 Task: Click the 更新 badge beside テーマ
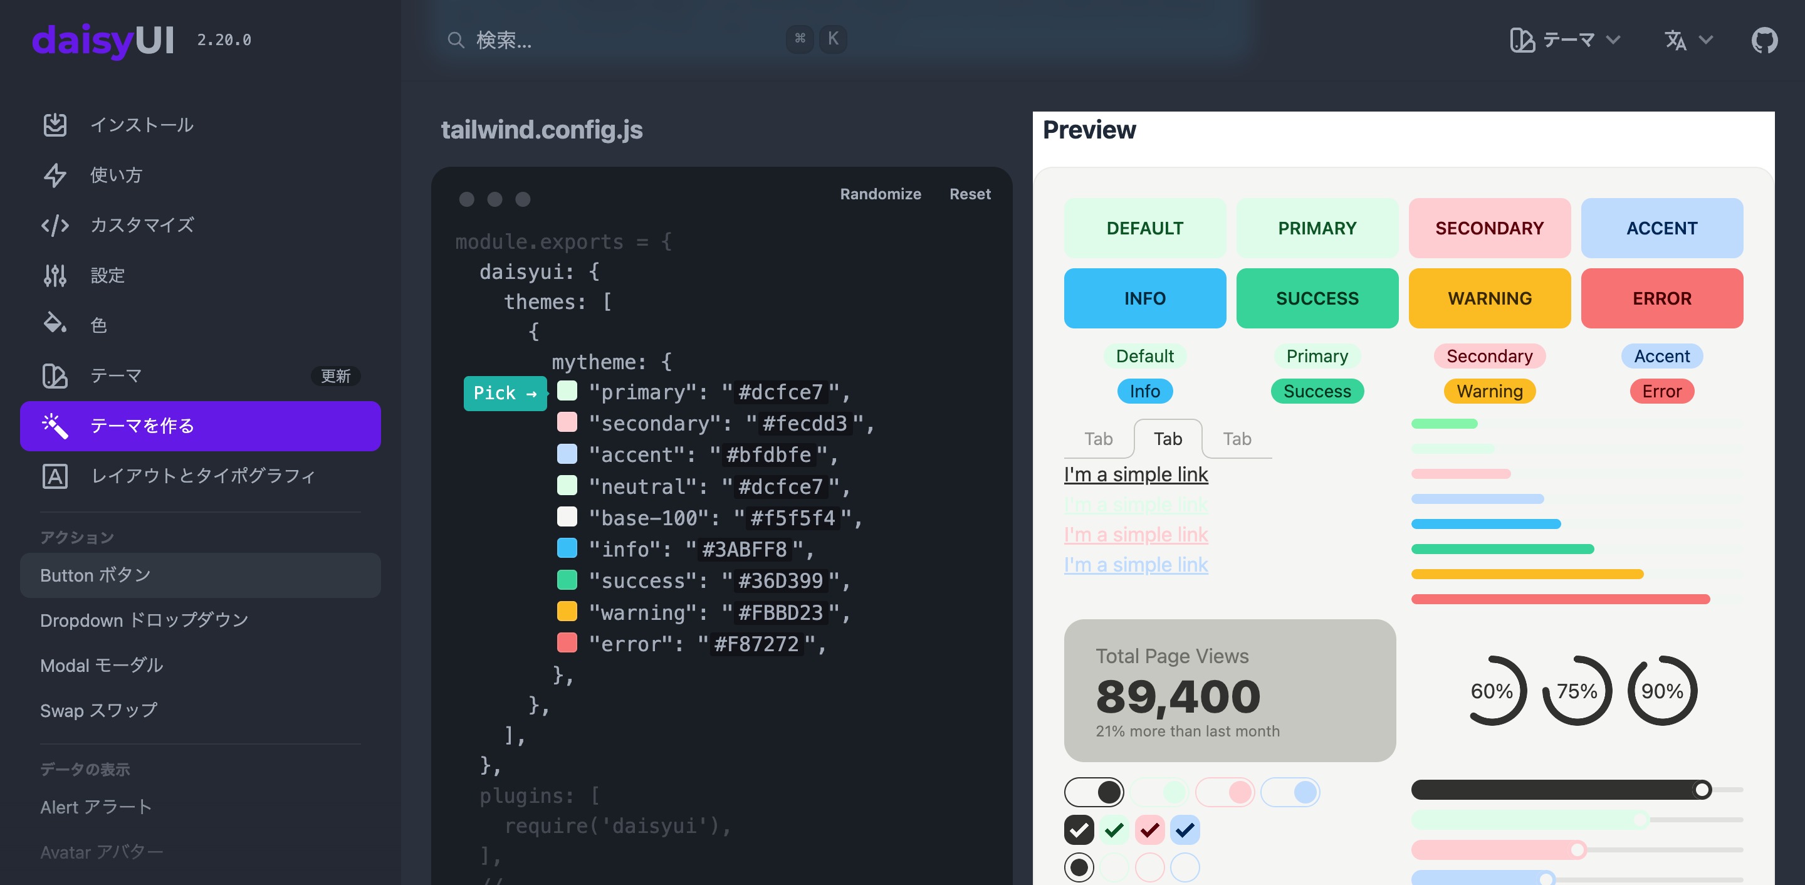336,376
